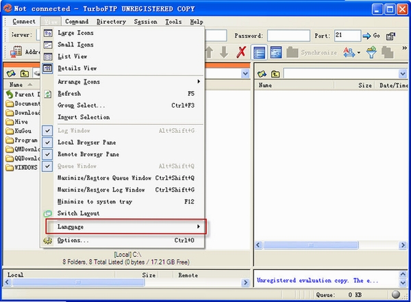Viewport: 411px width, 302px height.
Task: Open the Command menu
Action: point(77,21)
